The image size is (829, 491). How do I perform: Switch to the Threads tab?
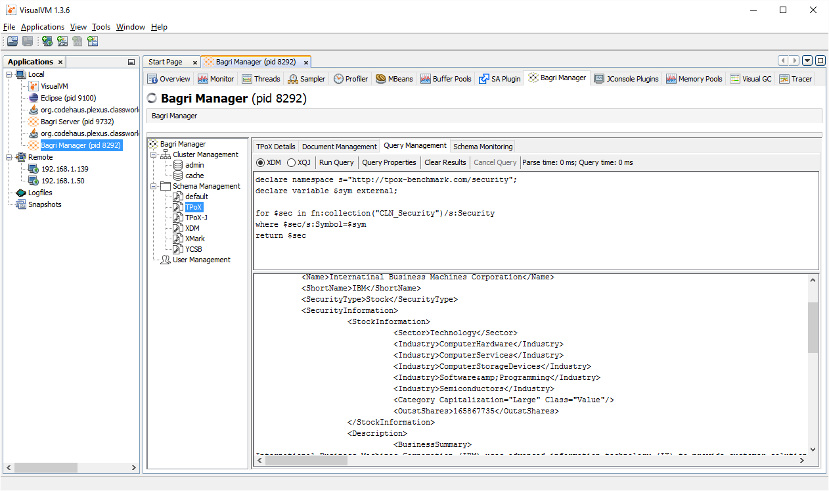(261, 79)
